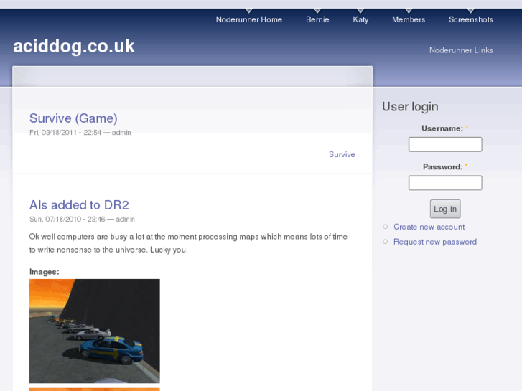Open the racing cars screenshot thumbnail

point(95,331)
